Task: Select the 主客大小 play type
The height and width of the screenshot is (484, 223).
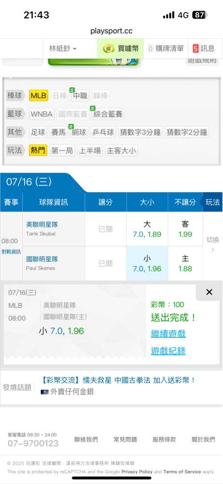Action: coord(121,151)
